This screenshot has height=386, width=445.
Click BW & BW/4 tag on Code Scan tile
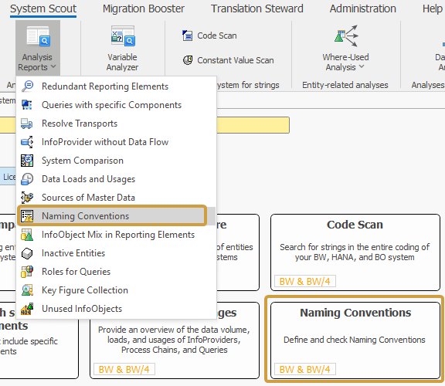point(305,281)
